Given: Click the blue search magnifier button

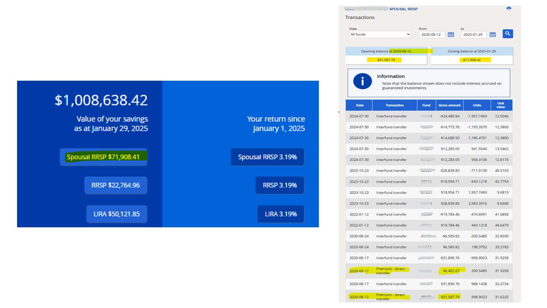Looking at the screenshot, I should coord(508,34).
